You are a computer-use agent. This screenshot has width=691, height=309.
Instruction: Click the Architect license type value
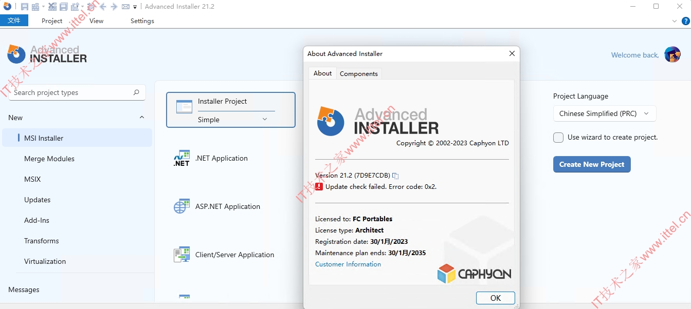tap(369, 230)
